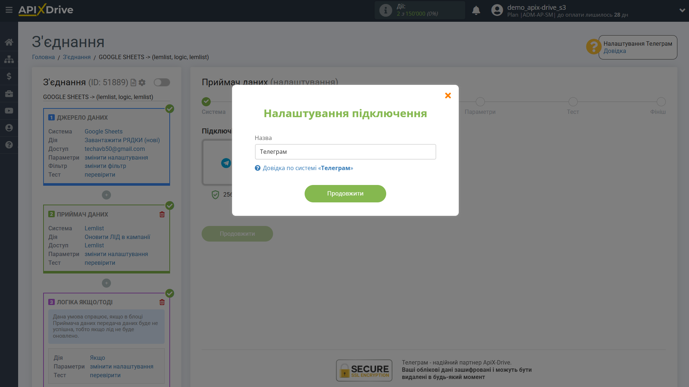Click the Secure SSL Encryption badge
Screen dimensions: 689x387
coord(364,370)
